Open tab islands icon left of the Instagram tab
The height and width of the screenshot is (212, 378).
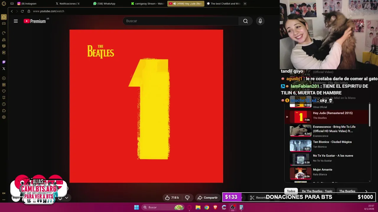[12, 4]
